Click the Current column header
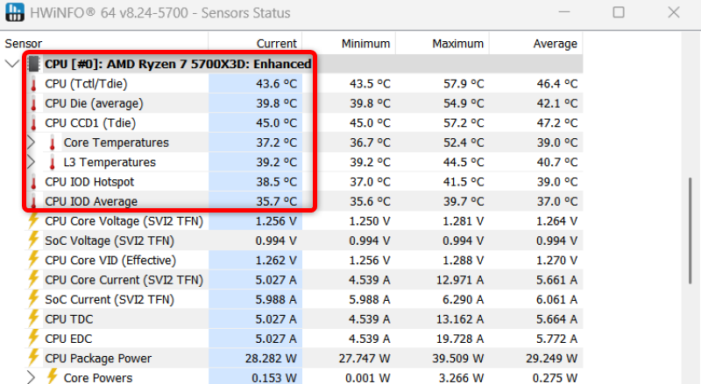Screen dimensions: 701x384 tap(276, 44)
